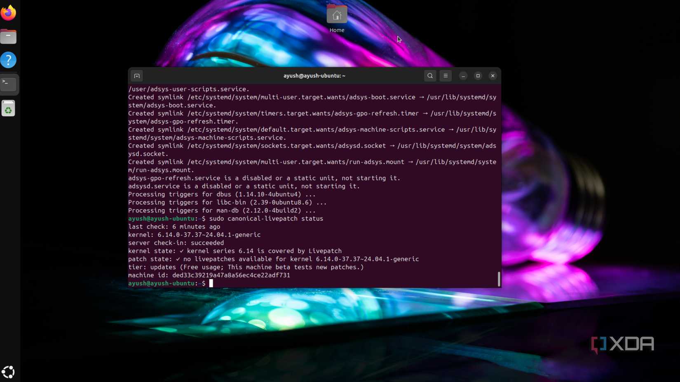Click the spinner at the dock bottom
The height and width of the screenshot is (382, 680).
click(x=8, y=372)
